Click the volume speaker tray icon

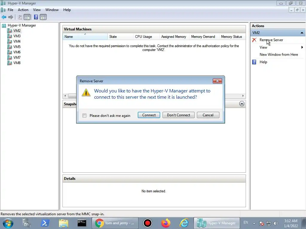[276, 223]
